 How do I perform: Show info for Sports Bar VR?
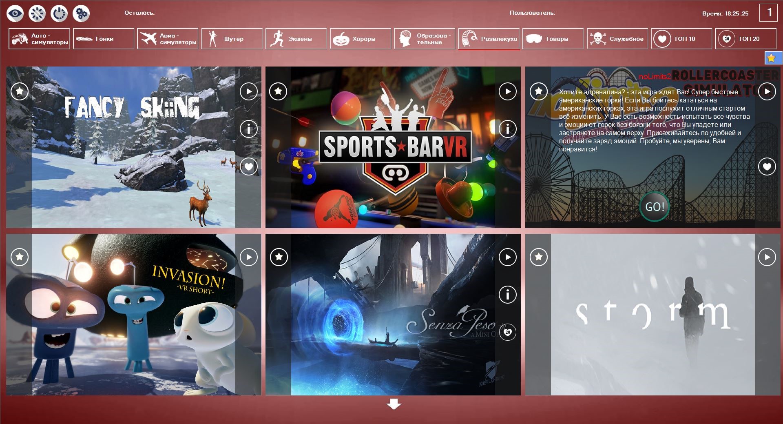coord(508,129)
